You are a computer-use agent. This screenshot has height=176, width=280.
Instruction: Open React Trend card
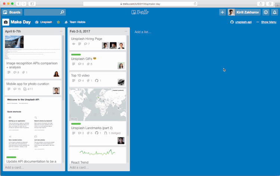80,162
